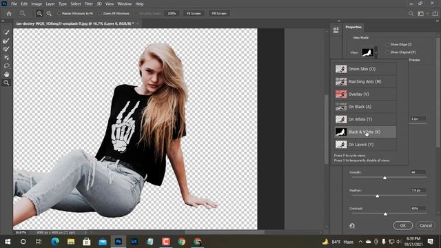Expand the collapsed toolbar double-arrow
Screen dimensions: 441x248
pos(3,21)
